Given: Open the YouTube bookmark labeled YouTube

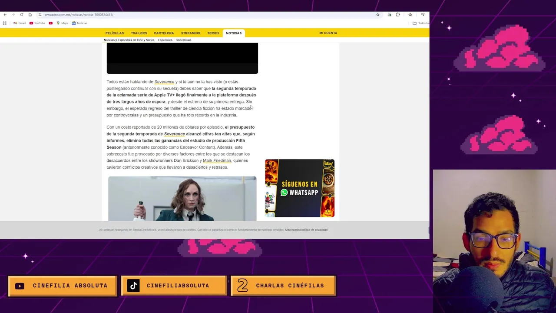Looking at the screenshot, I should tap(37, 23).
